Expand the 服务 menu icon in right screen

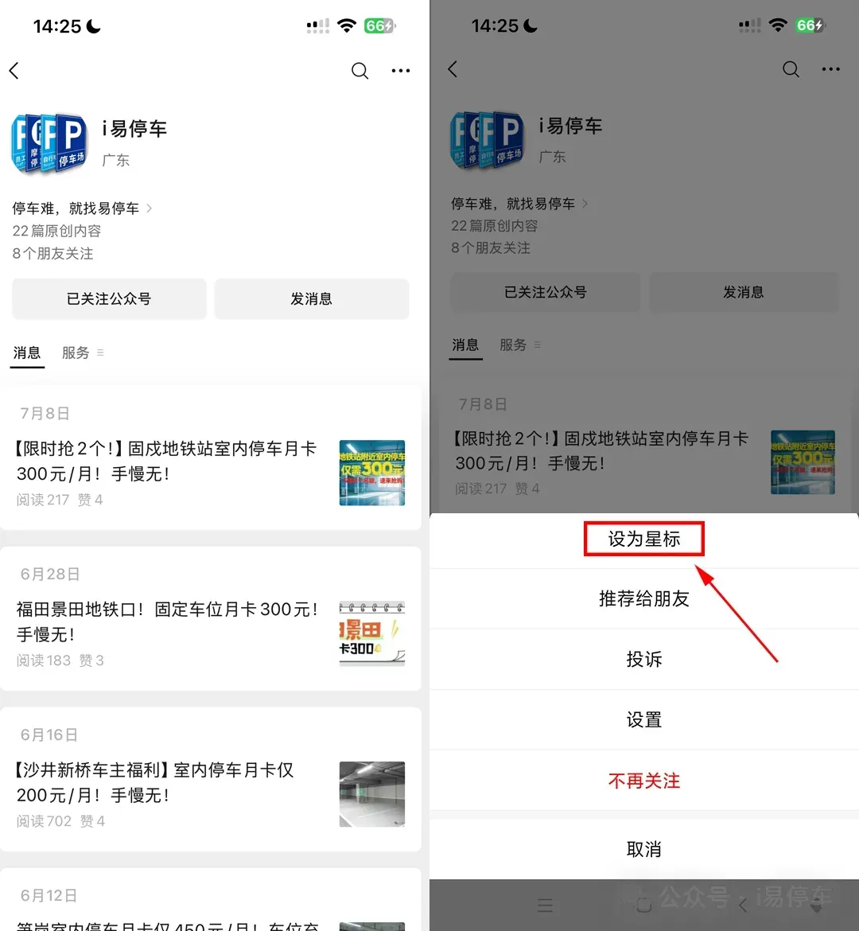[x=537, y=345]
